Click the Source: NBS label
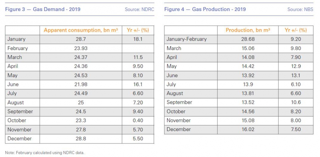 coord(300,9)
